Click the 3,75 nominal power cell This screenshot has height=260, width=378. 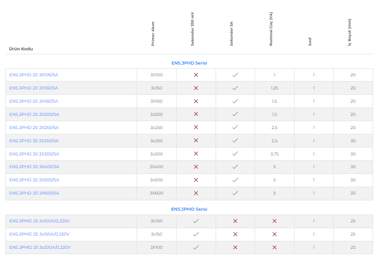[274, 153]
